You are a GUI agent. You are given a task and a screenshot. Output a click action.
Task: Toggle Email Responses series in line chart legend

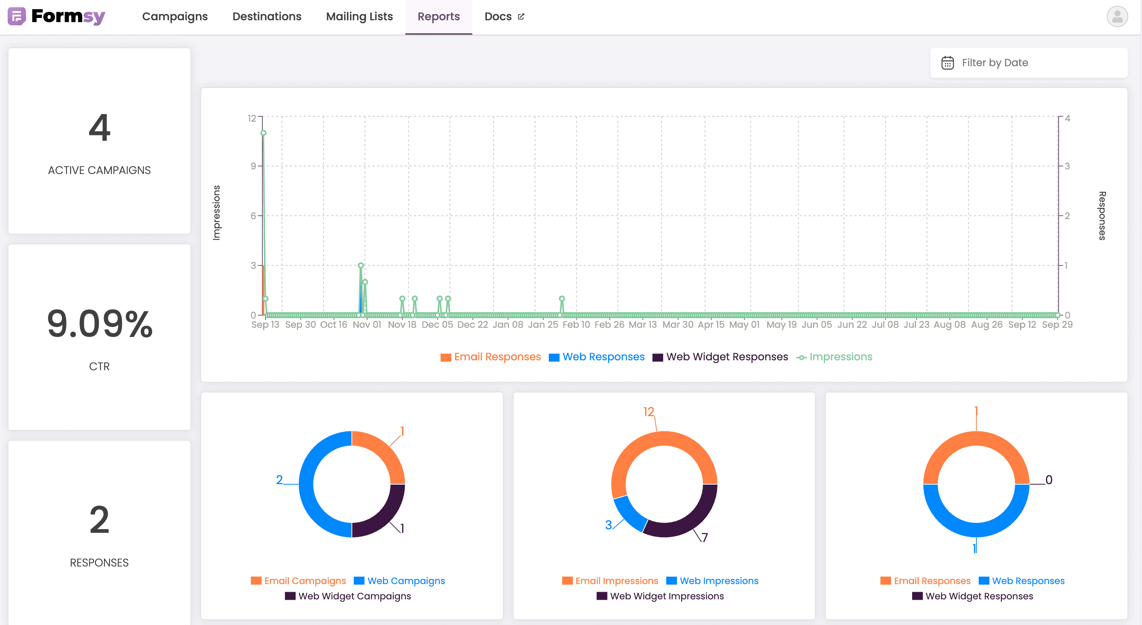pos(490,357)
